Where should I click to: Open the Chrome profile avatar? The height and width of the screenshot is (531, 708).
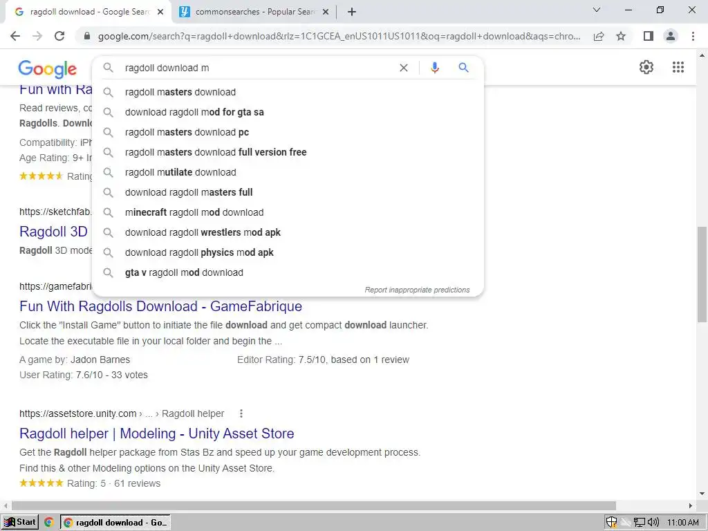coord(671,36)
